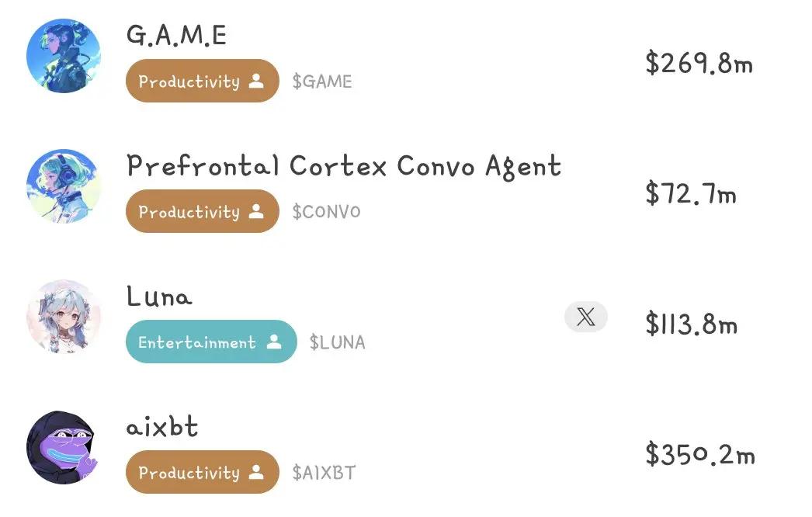This screenshot has height=517, width=812.
Task: Select Luna's anime avatar image
Action: tap(64, 317)
